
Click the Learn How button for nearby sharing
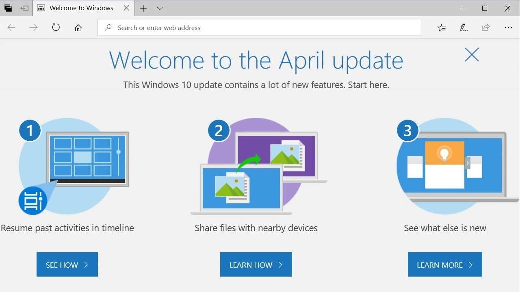[256, 264]
